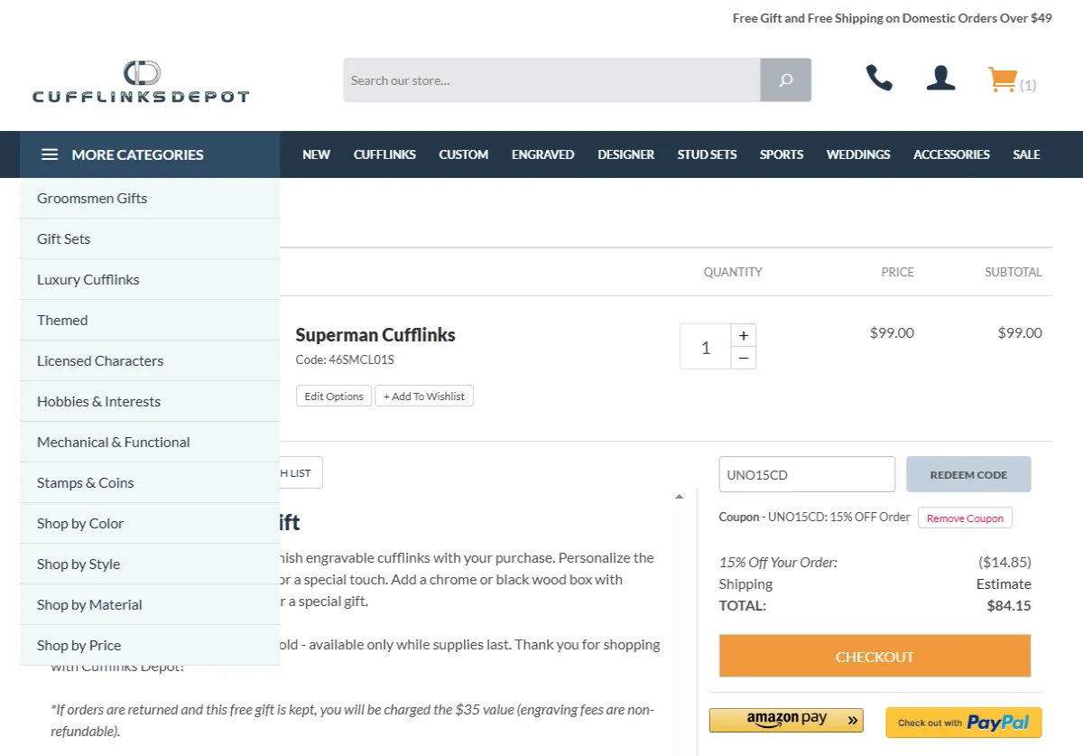Open the Engraved navigation tab

click(542, 154)
